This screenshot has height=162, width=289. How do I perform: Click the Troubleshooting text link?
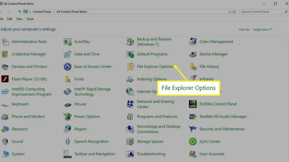pos(151,154)
